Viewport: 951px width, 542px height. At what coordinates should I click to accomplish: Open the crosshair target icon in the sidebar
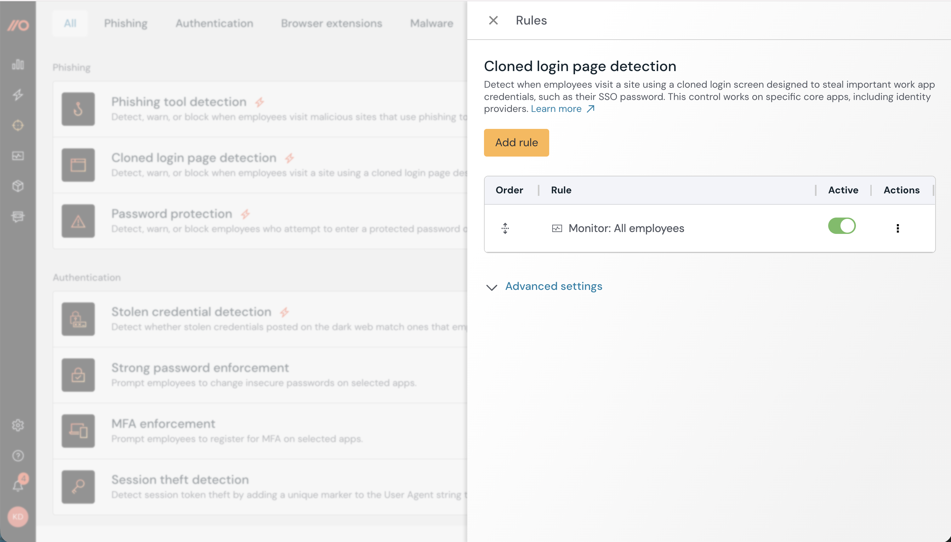pos(18,125)
